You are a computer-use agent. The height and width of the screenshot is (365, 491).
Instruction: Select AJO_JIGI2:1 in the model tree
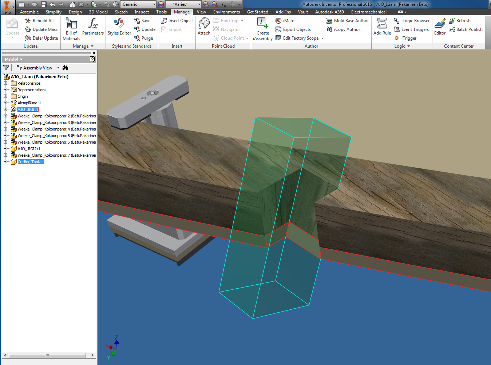click(29, 149)
